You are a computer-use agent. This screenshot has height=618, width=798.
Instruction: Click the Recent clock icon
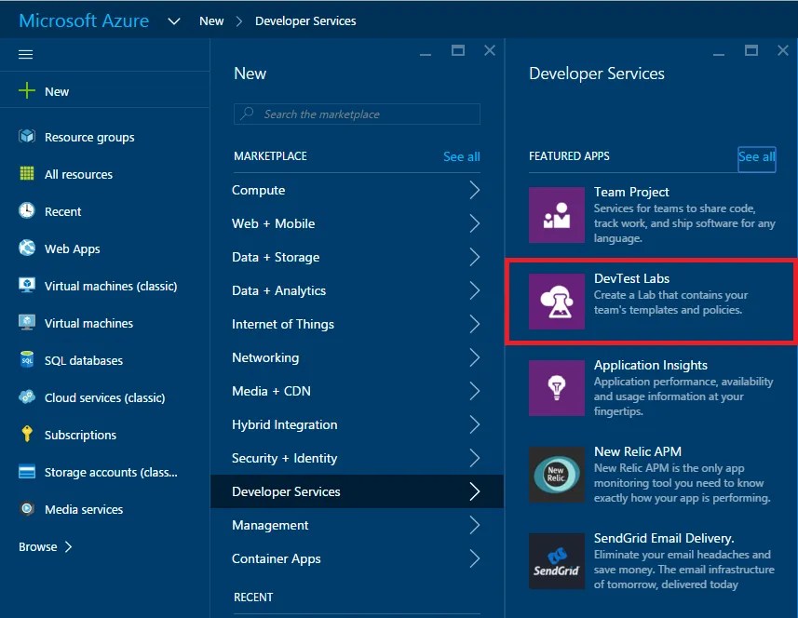(x=27, y=210)
